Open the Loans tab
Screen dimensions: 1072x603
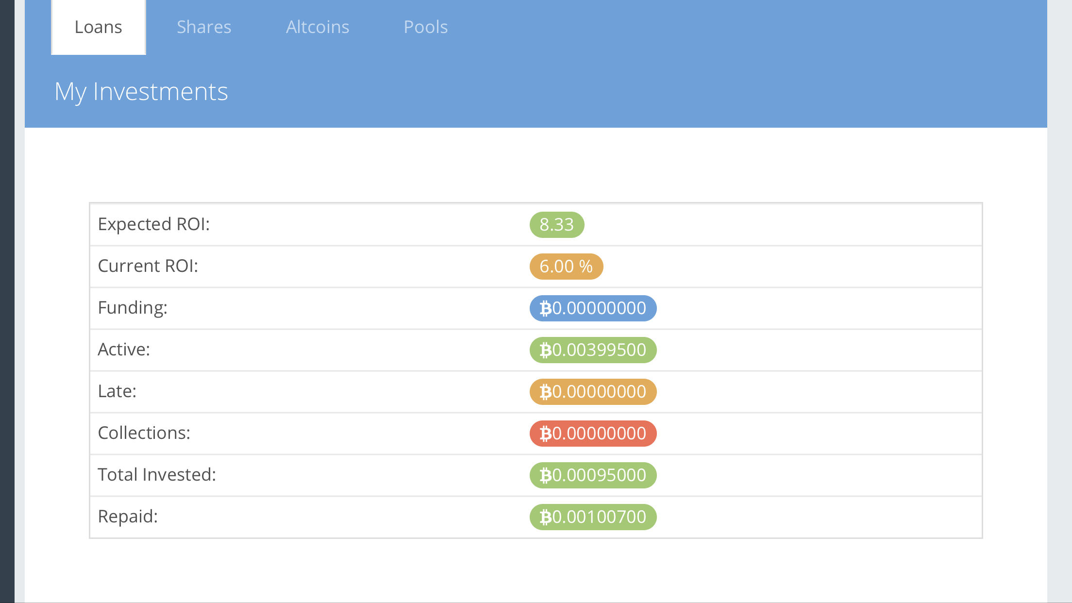99,27
